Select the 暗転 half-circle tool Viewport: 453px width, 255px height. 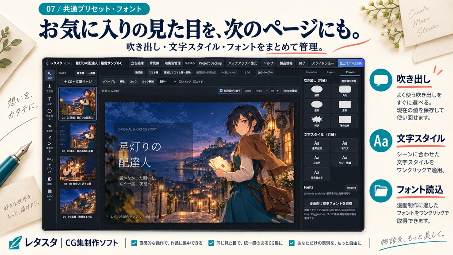pyautogui.click(x=50, y=181)
